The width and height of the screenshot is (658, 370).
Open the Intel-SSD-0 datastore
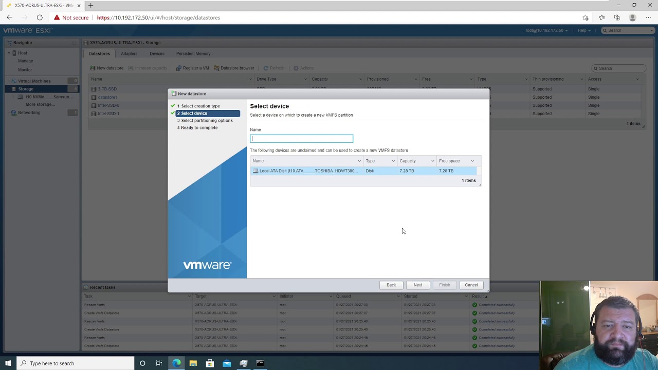108,105
